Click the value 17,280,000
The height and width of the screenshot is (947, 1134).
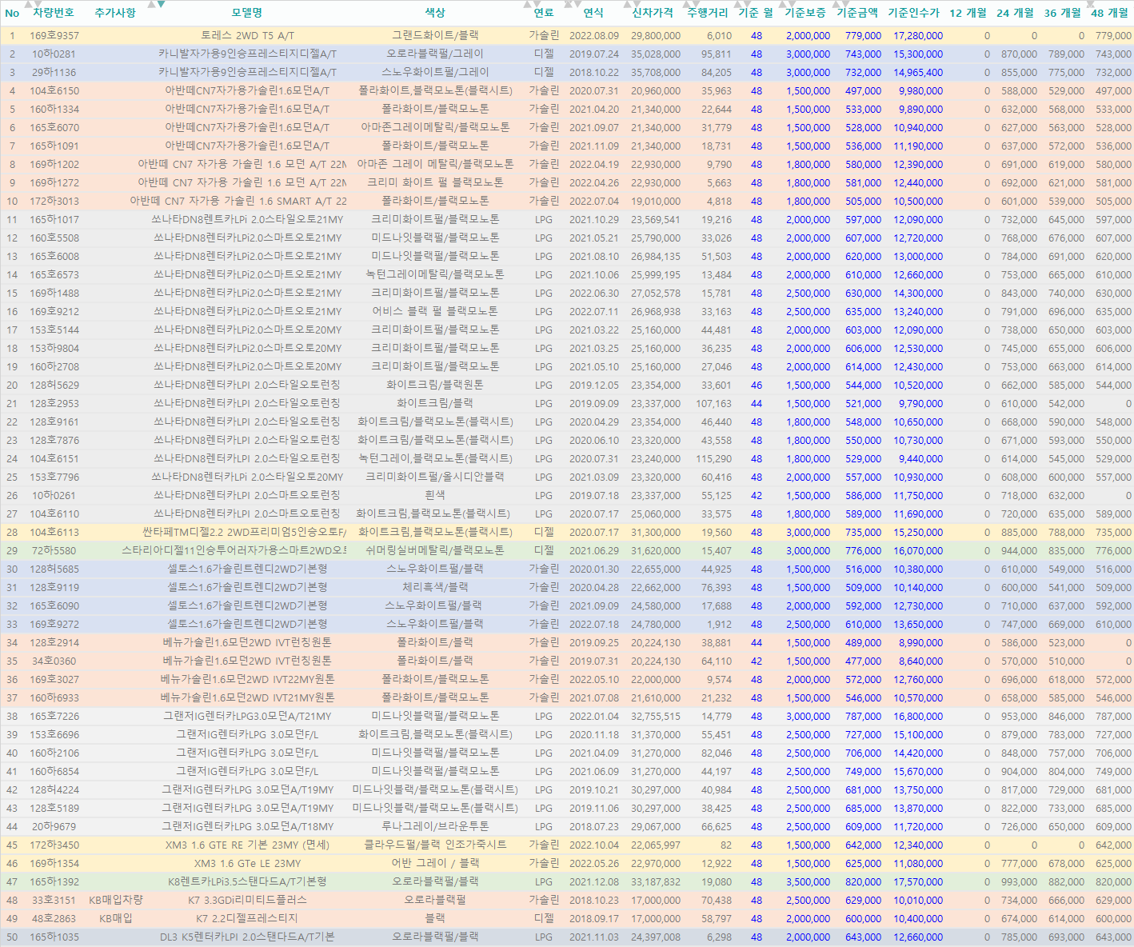tap(918, 36)
